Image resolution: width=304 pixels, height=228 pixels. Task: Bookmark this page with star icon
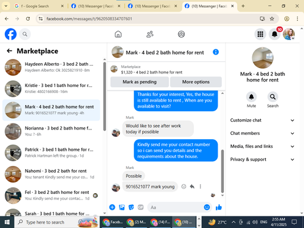pyautogui.click(x=272, y=19)
